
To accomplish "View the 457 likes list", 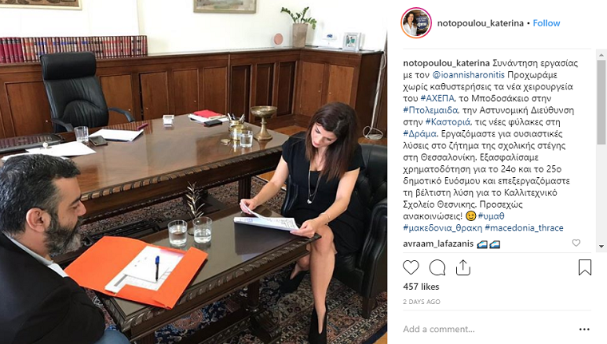I will tap(421, 287).
